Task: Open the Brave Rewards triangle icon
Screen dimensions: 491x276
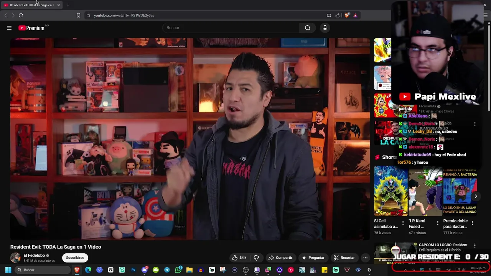Action: 355,15
